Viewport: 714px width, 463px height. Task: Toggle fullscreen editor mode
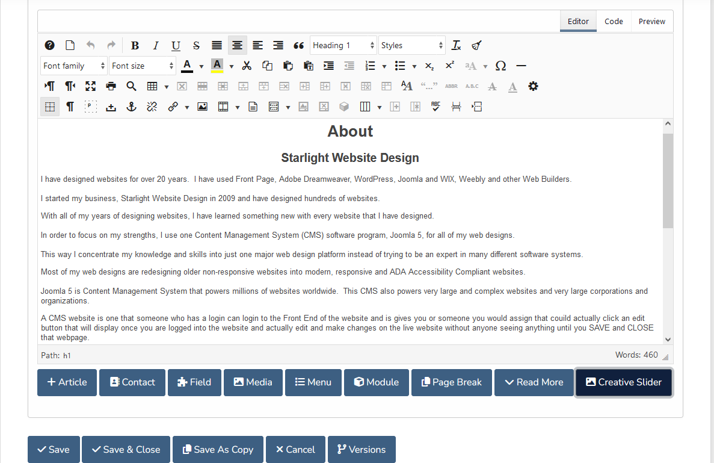point(91,86)
